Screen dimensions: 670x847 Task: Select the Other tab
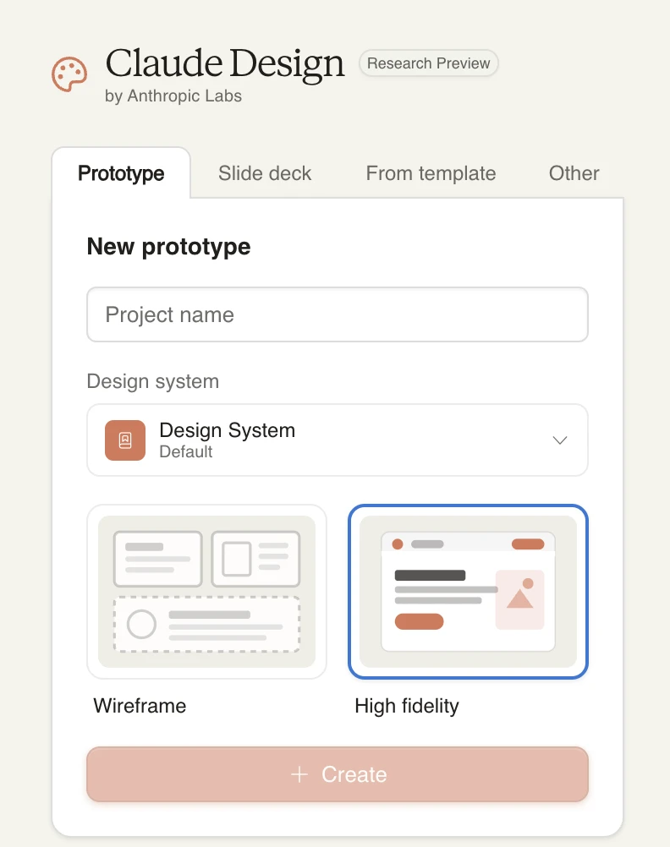tap(574, 173)
